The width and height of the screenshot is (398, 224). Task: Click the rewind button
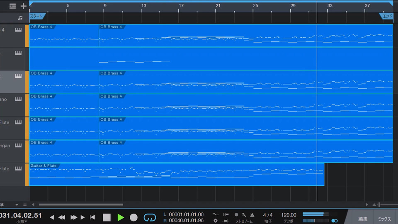click(x=62, y=217)
